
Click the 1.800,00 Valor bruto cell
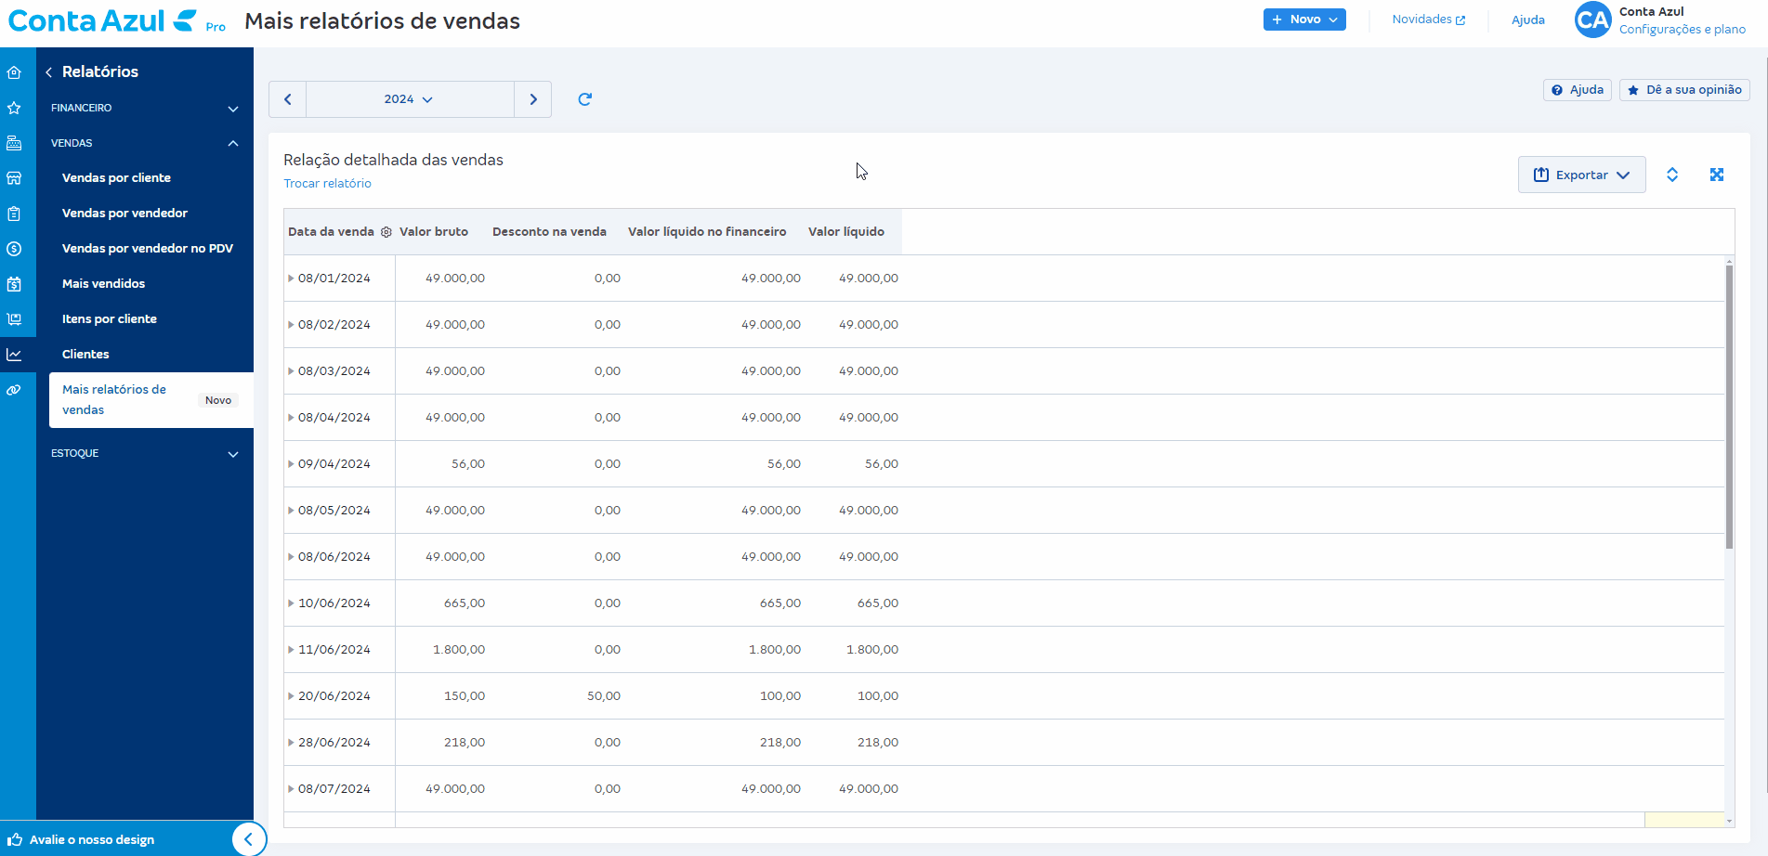[459, 650]
